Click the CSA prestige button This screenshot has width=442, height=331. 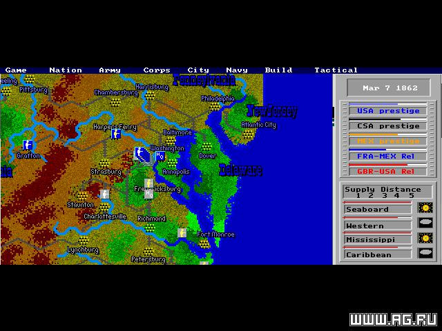[388, 126]
